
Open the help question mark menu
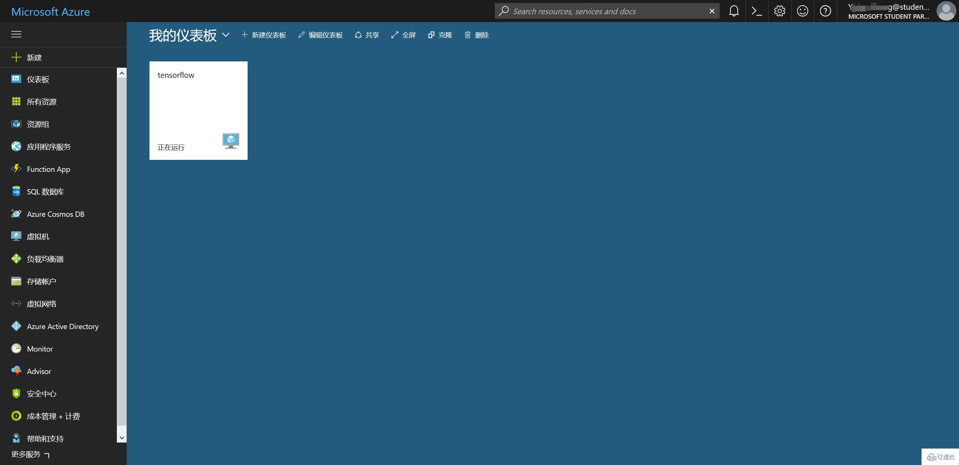tap(825, 11)
